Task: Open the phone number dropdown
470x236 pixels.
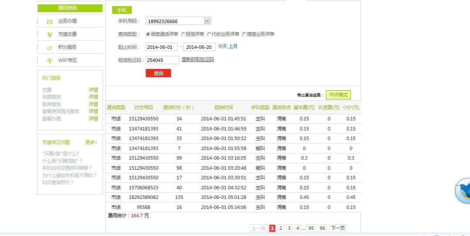Action: pyautogui.click(x=207, y=21)
